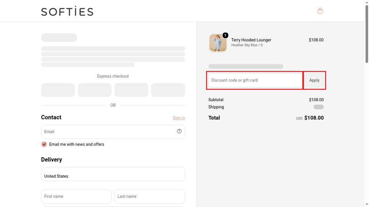This screenshot has height=207, width=369.
Task: Uncheck Email me with news and offers
Action: pos(44,145)
